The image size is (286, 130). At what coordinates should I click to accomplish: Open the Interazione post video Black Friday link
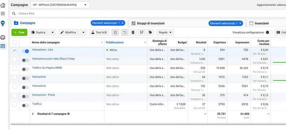coord(53,59)
